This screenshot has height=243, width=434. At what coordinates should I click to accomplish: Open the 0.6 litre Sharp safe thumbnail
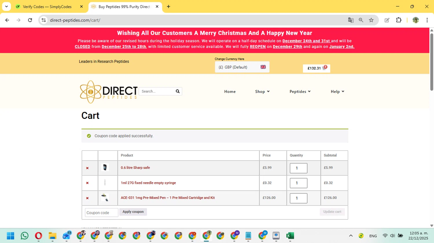coord(105,167)
